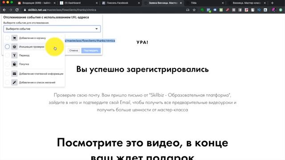The height and width of the screenshot is (160, 285).
Task: Click the basket icon for Инициация проверки
Action: point(14,47)
